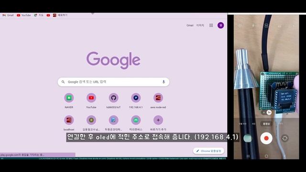306x172 pixels.
Task: Open the YouTube shortcut tile
Action: pos(91,100)
